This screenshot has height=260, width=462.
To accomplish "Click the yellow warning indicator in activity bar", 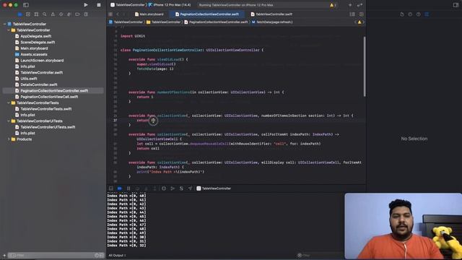I will pyautogui.click(x=333, y=5).
